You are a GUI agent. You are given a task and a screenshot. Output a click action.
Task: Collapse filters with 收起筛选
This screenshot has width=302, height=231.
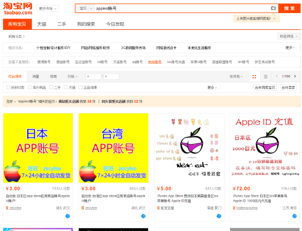coord(289,36)
